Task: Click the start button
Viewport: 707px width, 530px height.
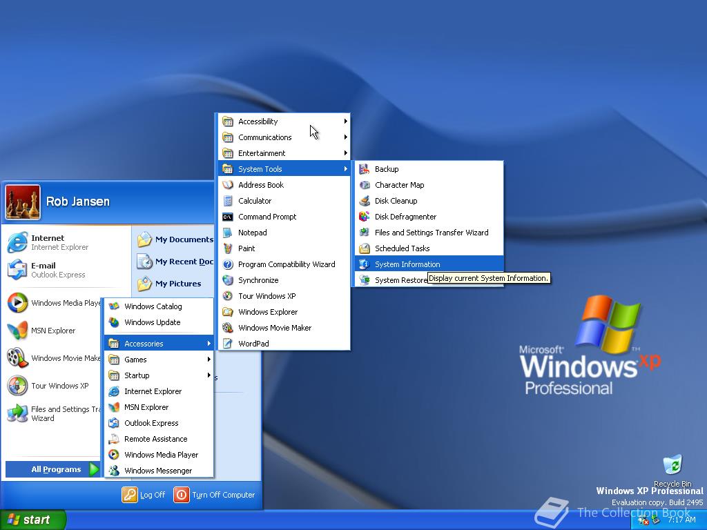Action: [32, 520]
